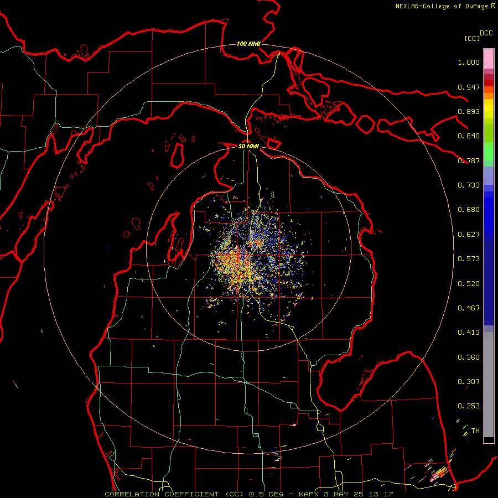Click the 0.573 scale value
This screenshot has width=498, height=498.
point(469,259)
